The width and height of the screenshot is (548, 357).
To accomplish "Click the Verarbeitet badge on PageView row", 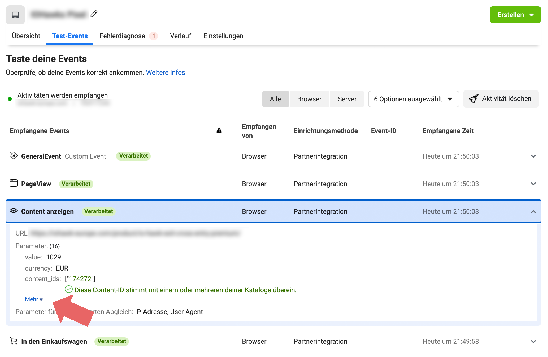I will 76,184.
